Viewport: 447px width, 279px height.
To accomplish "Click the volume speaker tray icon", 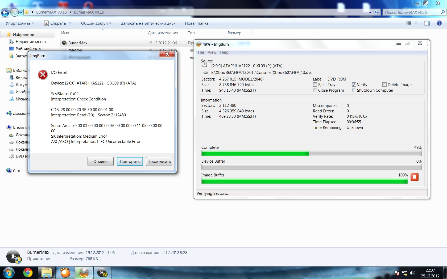I will tap(413, 273).
